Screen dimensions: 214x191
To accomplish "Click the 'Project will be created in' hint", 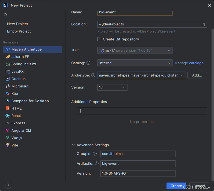I will click(136, 31).
